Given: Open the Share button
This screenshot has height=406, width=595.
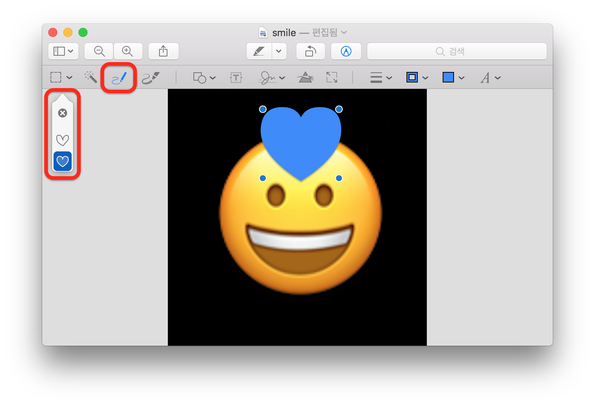Looking at the screenshot, I should [x=163, y=51].
